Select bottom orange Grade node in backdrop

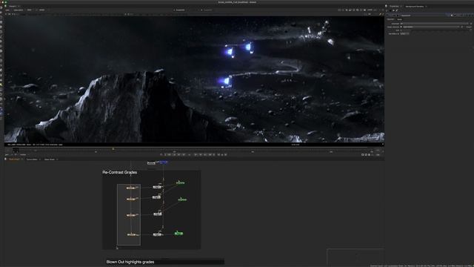pyautogui.click(x=132, y=234)
